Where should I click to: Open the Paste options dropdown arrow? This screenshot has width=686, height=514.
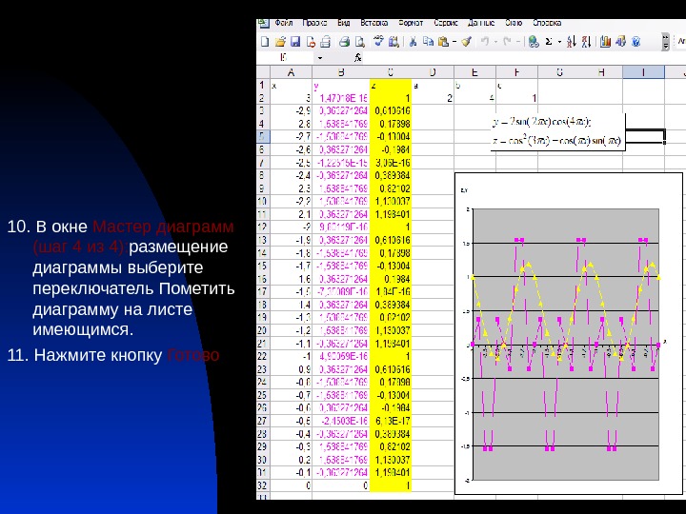[x=454, y=42]
